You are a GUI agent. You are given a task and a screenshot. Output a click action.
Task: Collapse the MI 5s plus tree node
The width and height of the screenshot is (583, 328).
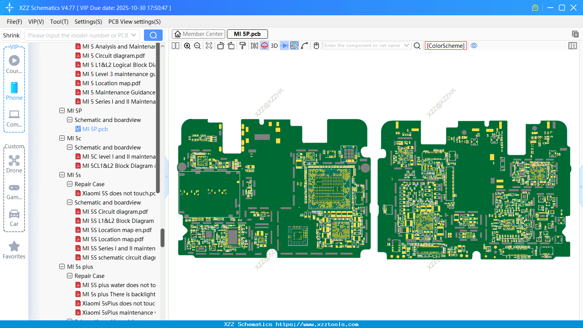point(62,267)
